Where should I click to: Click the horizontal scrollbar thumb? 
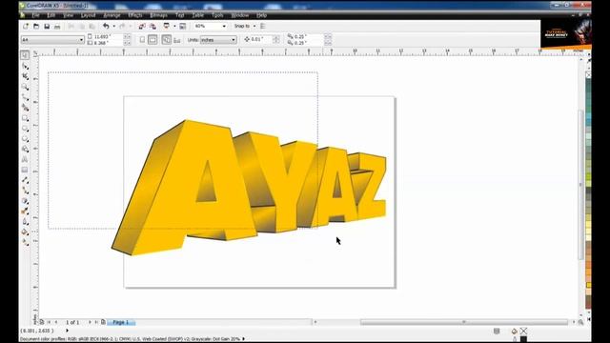(x=464, y=322)
